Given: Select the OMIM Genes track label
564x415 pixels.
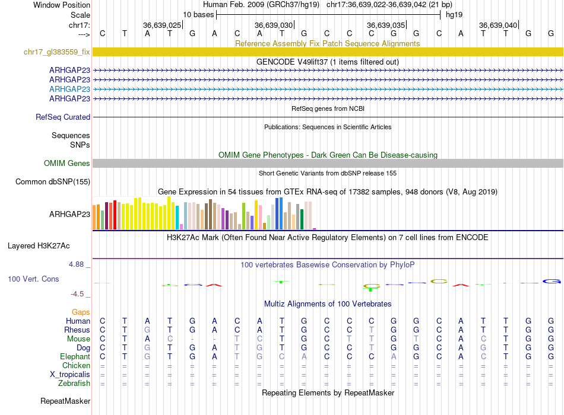Looking at the screenshot, I should tap(66, 164).
